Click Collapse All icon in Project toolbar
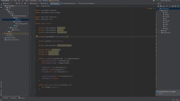180x101 pixels. coord(22,3)
